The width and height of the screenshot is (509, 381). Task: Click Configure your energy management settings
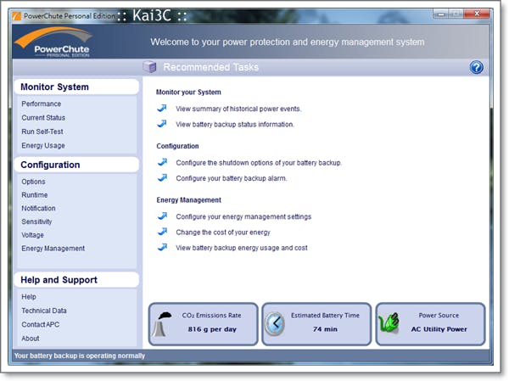(243, 216)
